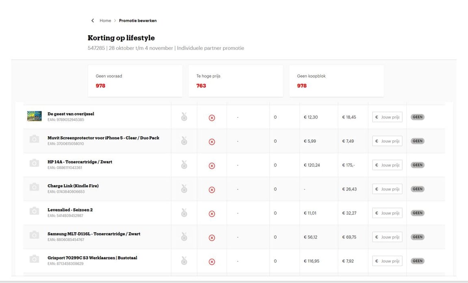Image resolution: width=468 pixels, height=283 pixels.
Task: Click camera placeholder for Muvit Screenprotector
Action: (35, 139)
